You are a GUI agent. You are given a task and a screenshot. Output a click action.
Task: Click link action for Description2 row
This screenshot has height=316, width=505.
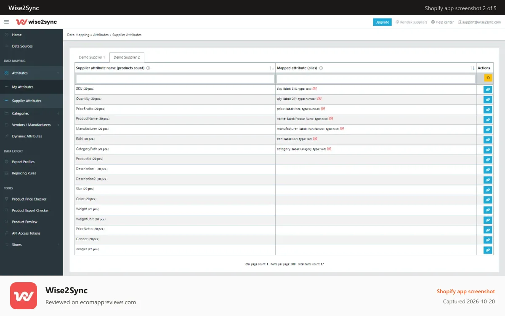point(488,180)
